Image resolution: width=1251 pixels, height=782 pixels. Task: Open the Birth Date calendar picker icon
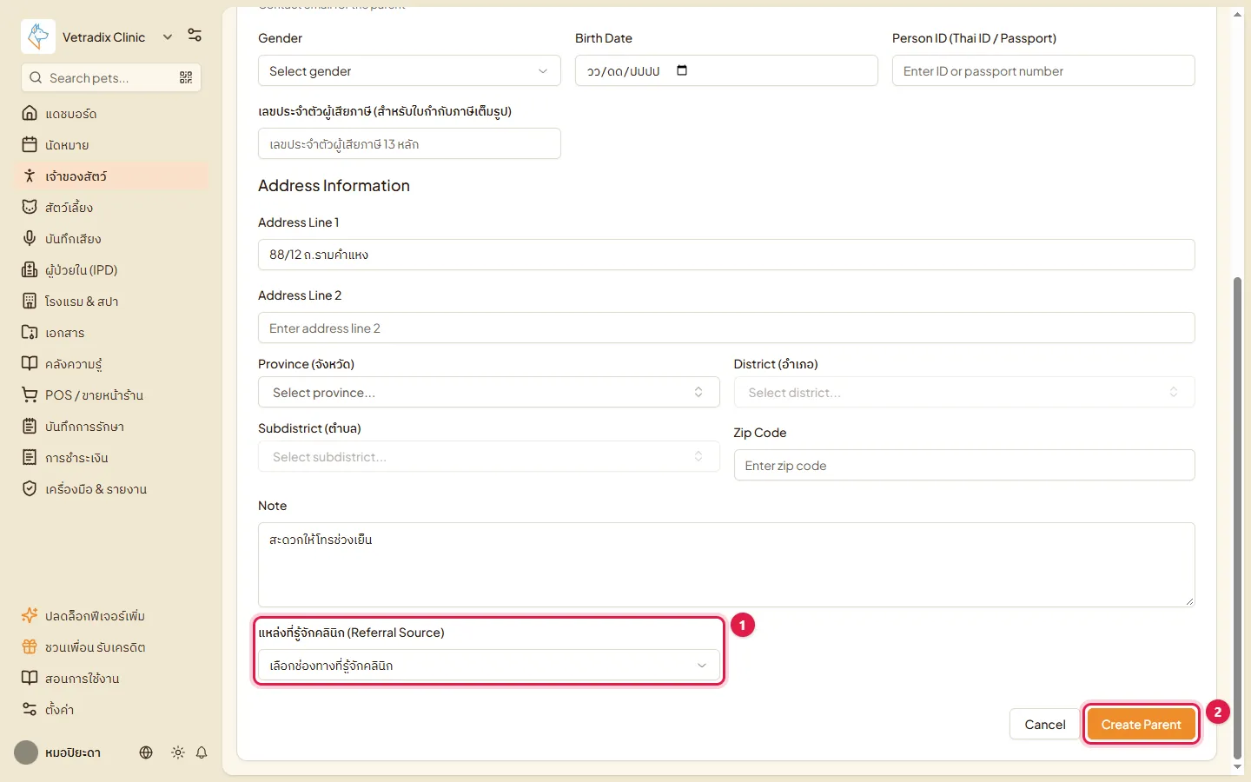point(682,70)
